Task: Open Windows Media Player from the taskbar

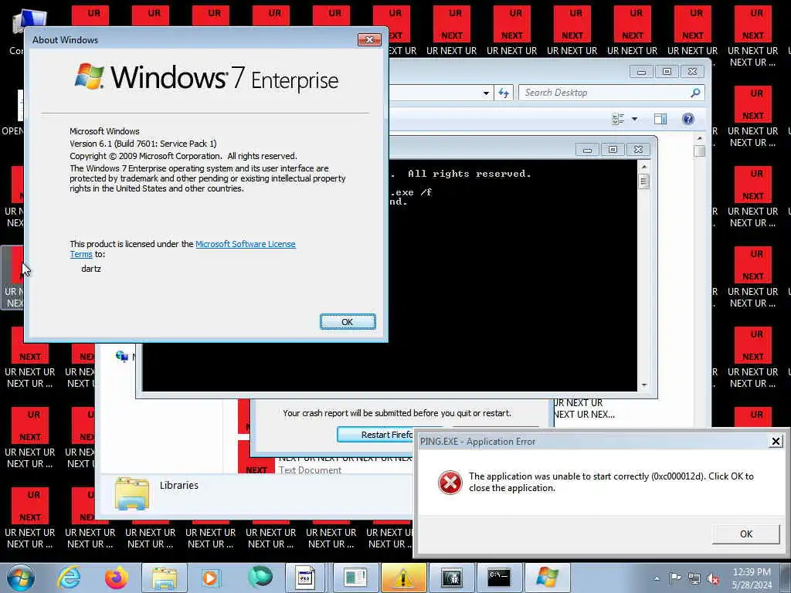Action: [211, 578]
